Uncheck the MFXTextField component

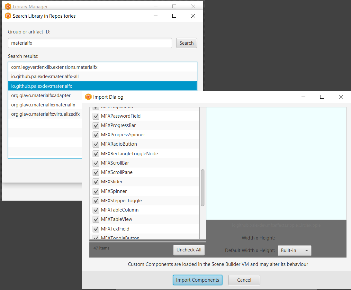95,229
